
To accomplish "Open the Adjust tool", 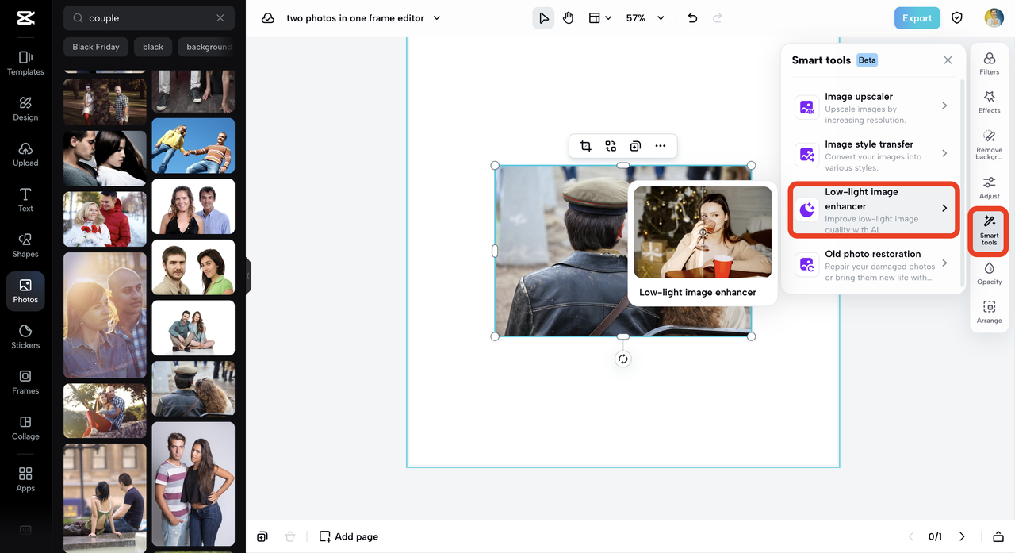I will [x=990, y=188].
